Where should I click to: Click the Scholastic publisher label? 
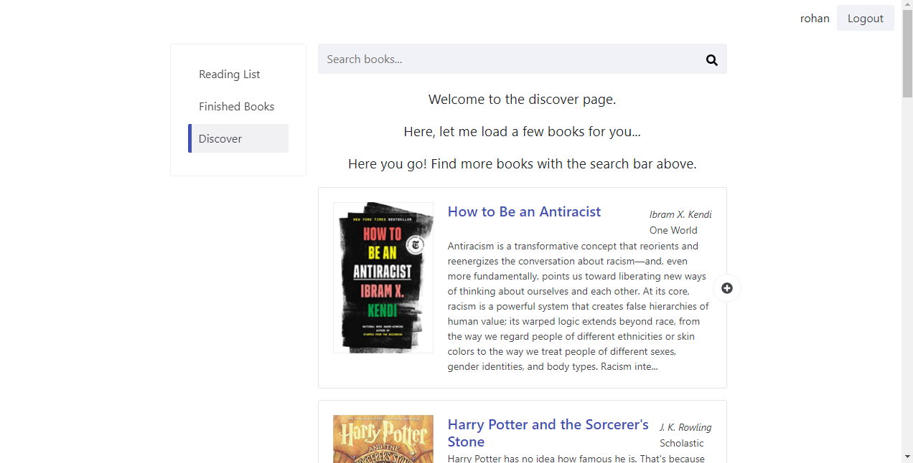tap(681, 443)
